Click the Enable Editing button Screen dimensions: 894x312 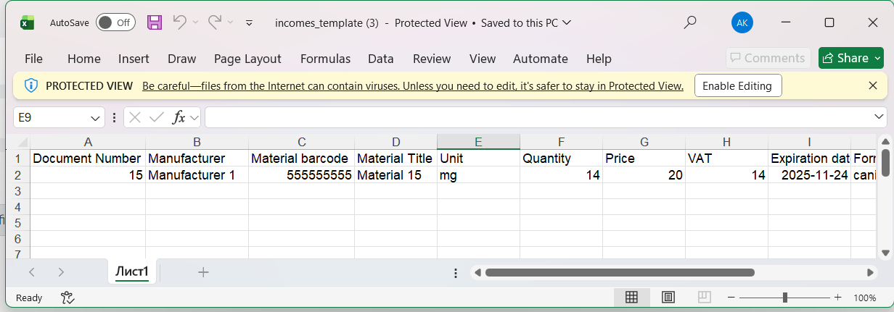(737, 85)
